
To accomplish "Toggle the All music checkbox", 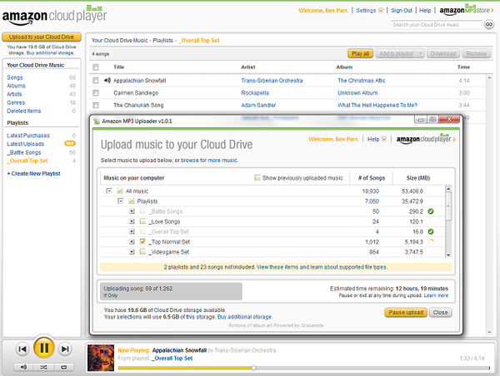I will coord(120,191).
